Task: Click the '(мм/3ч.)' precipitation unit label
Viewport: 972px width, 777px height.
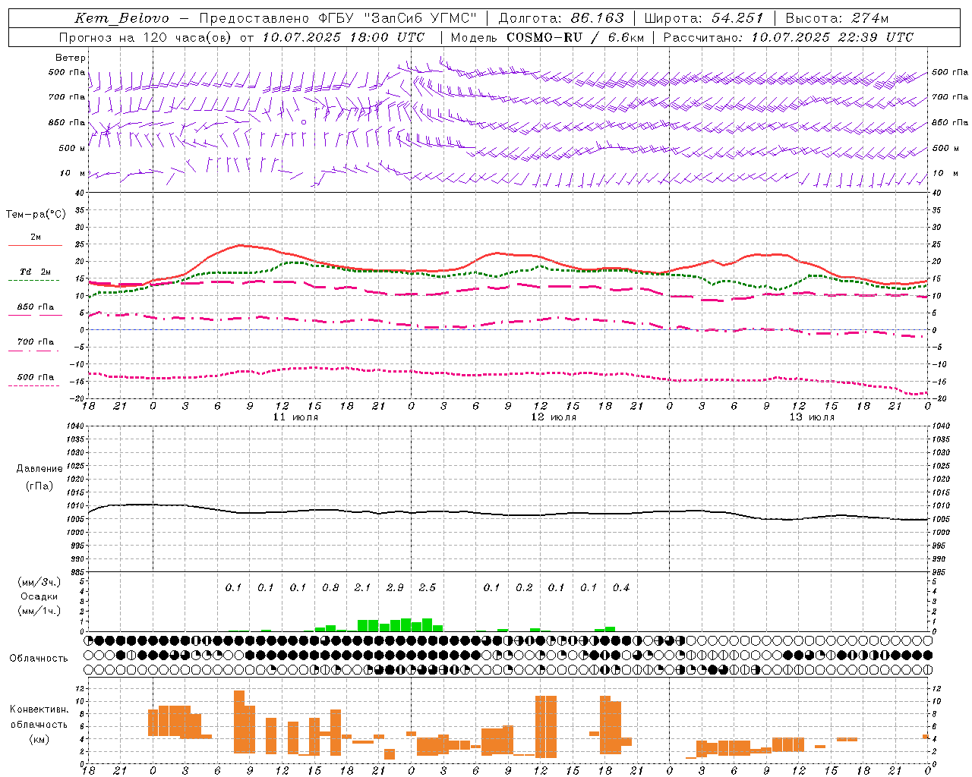Action: point(39,582)
